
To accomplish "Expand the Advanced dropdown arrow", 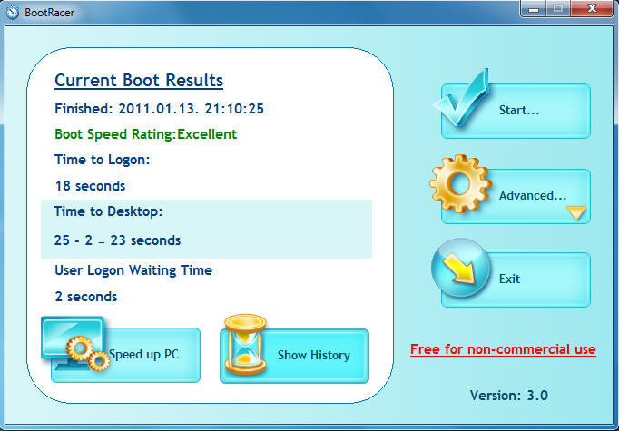I will point(576,212).
